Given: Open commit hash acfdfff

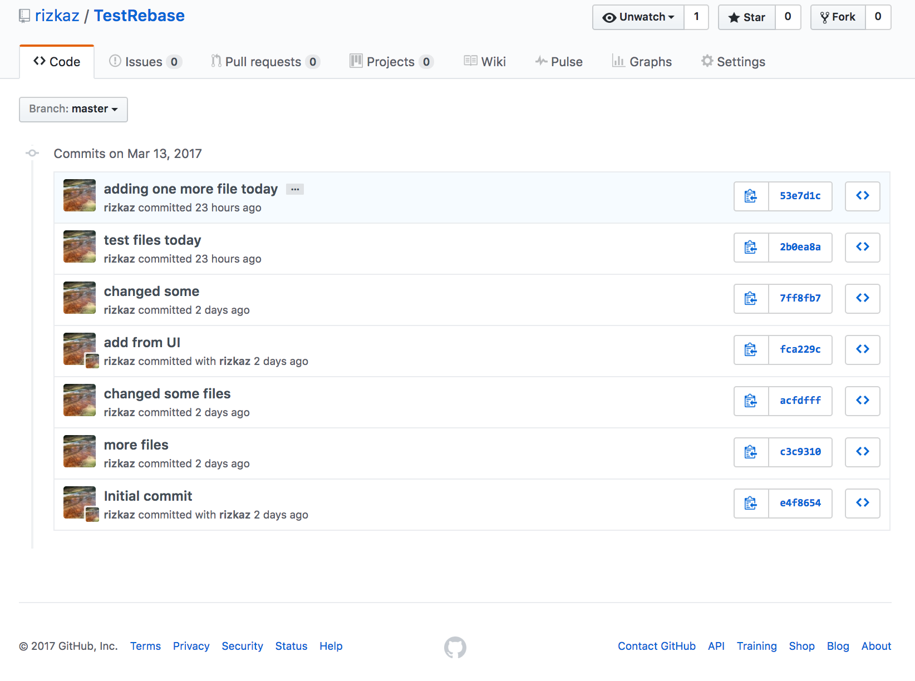Looking at the screenshot, I should 800,401.
